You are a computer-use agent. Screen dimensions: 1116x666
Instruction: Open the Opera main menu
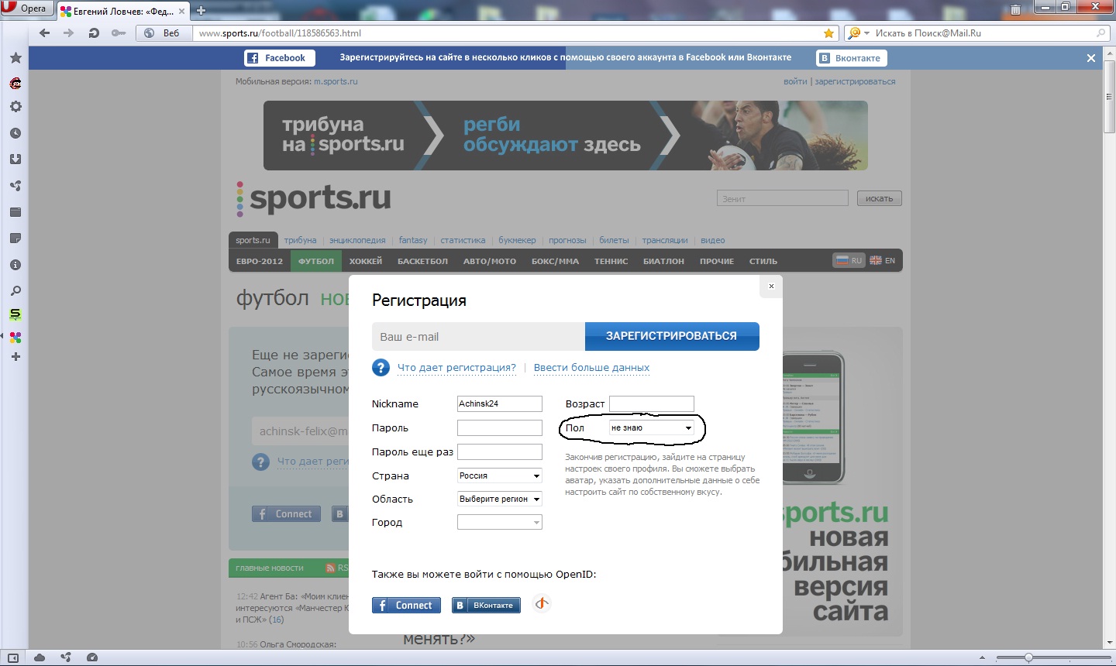click(25, 9)
